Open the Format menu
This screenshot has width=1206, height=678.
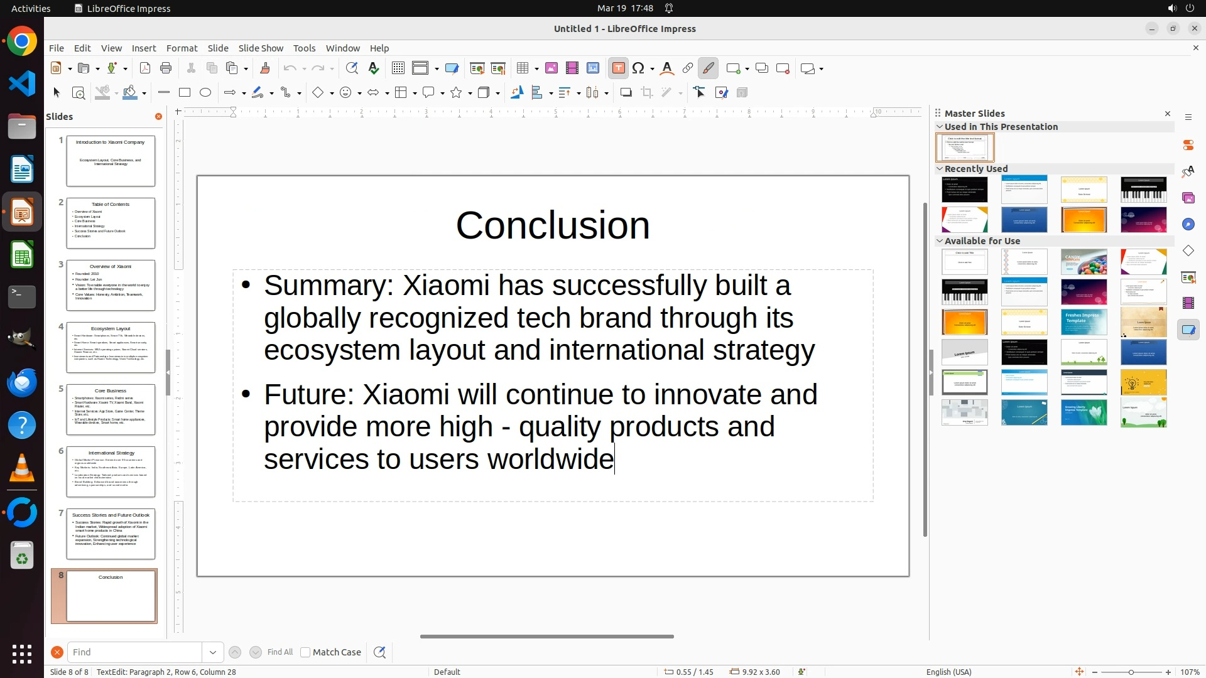pyautogui.click(x=182, y=48)
